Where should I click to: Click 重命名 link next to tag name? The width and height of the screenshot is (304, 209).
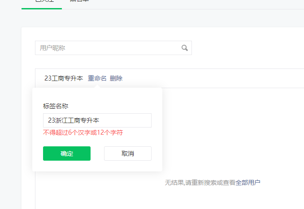[97, 78]
